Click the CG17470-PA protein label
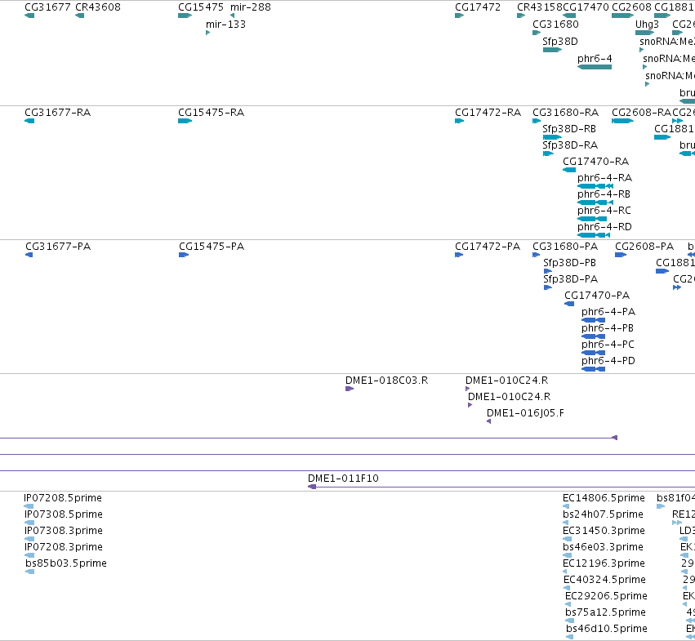Screen dimensions: 695x641 (x=597, y=296)
